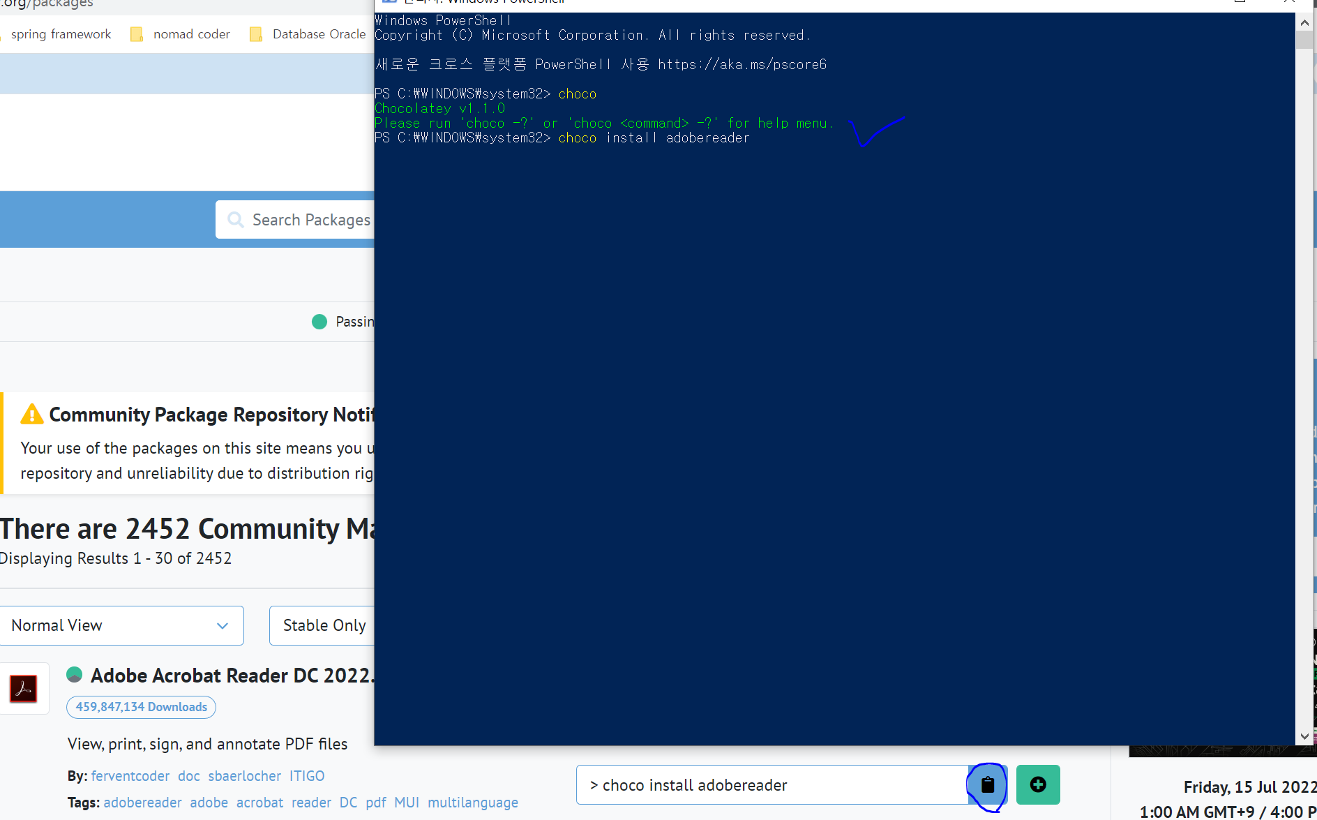This screenshot has width=1317, height=820.
Task: Open Adobe Acrobat Reader DC package title
Action: pyautogui.click(x=232, y=676)
